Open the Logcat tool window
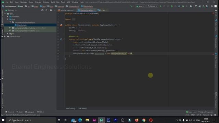Viewport: 219px width, 123px height. click(x=30, y=112)
